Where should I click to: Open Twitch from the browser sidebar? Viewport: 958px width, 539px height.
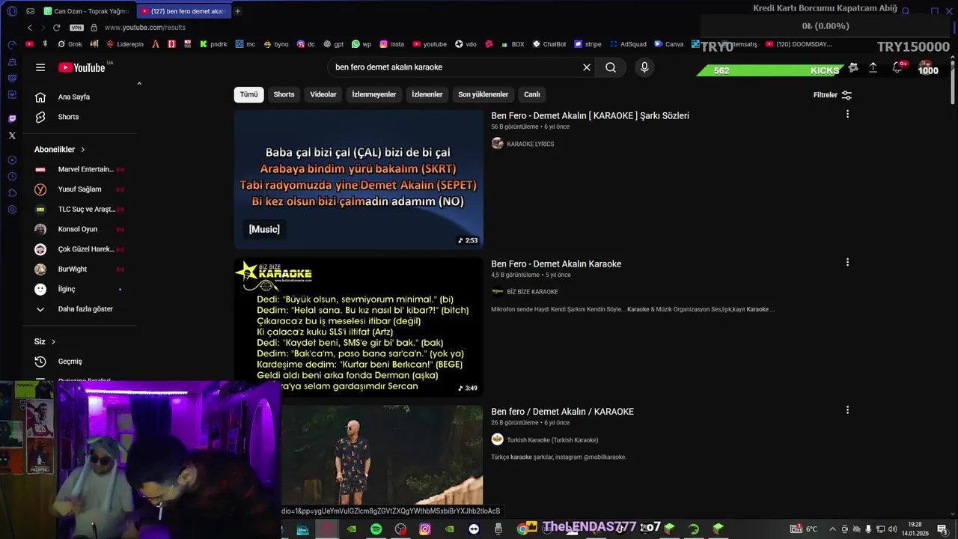click(12, 119)
